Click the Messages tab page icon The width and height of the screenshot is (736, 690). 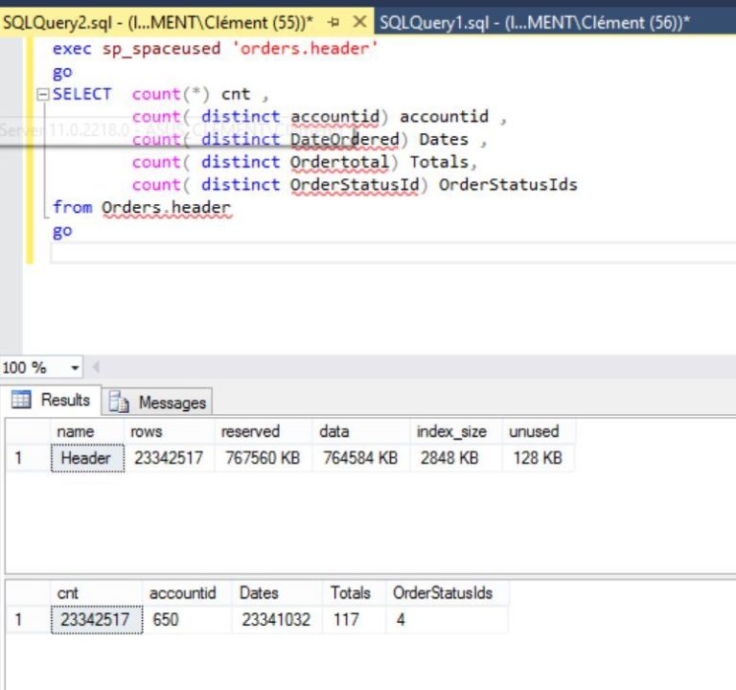(x=120, y=402)
